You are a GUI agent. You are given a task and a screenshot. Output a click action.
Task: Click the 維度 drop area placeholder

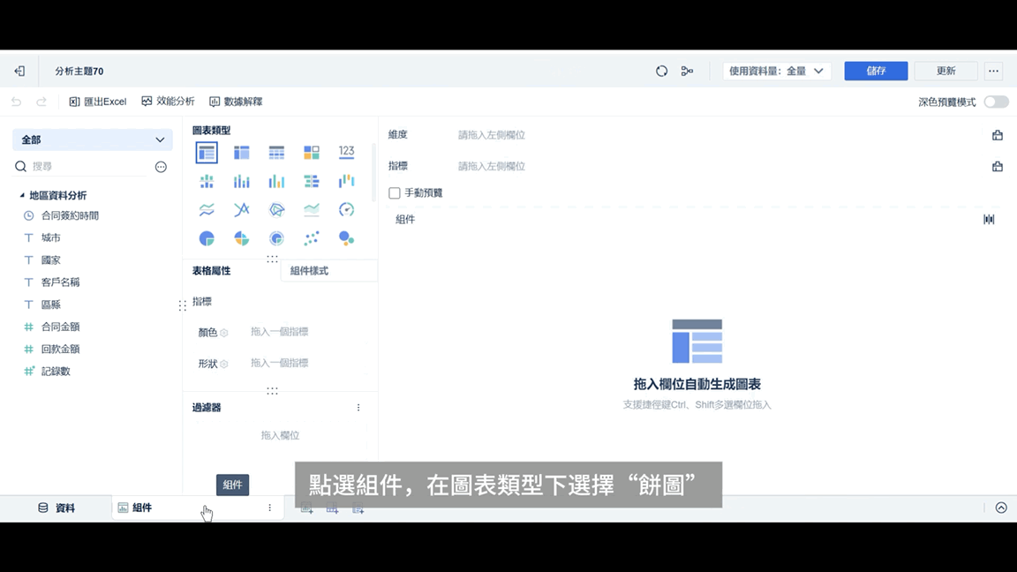coord(492,135)
